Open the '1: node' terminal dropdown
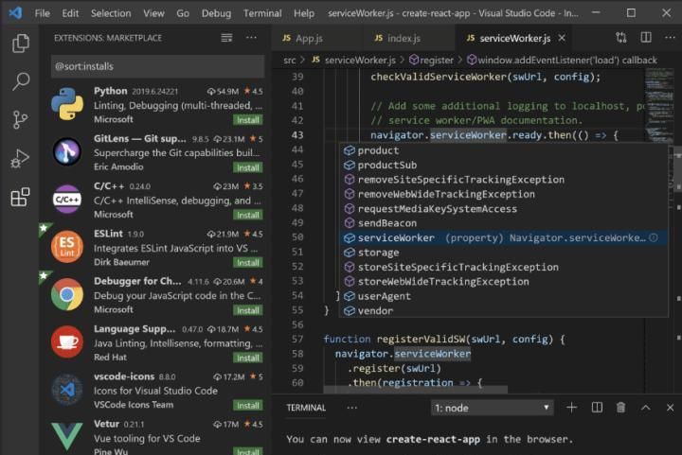682x455 pixels. pyautogui.click(x=491, y=408)
